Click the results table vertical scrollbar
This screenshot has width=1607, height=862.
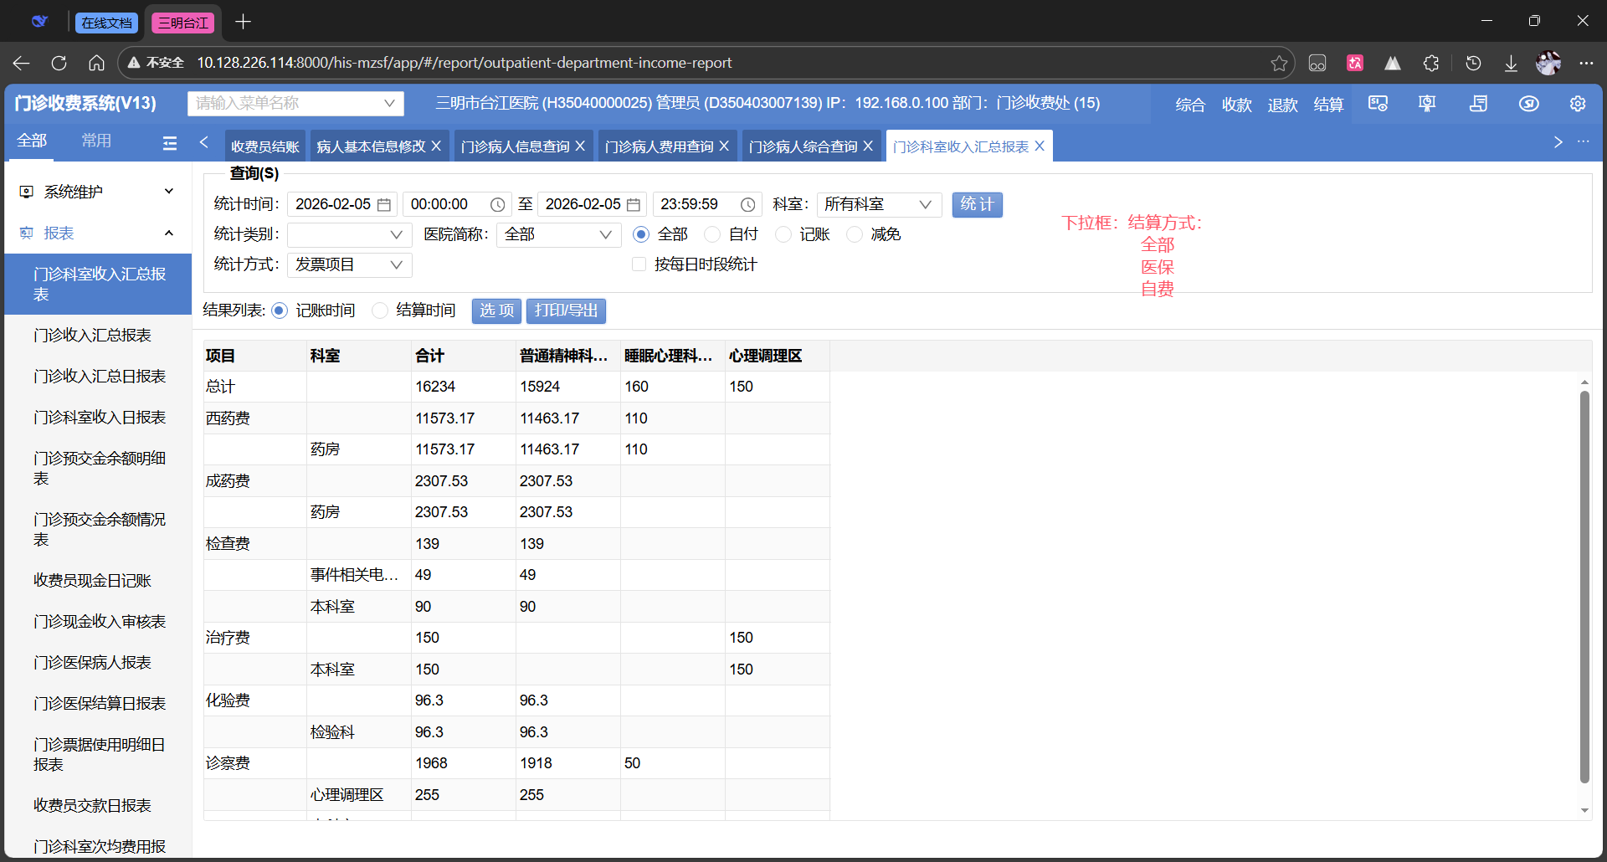point(1584,586)
